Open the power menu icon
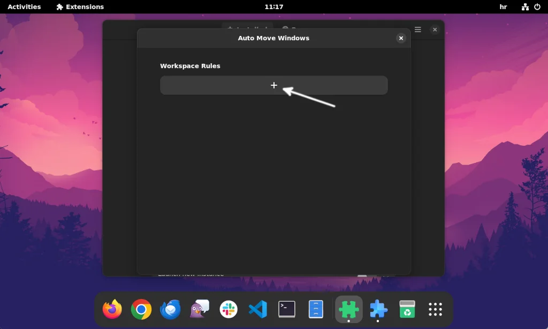This screenshot has width=548, height=329. point(537,7)
